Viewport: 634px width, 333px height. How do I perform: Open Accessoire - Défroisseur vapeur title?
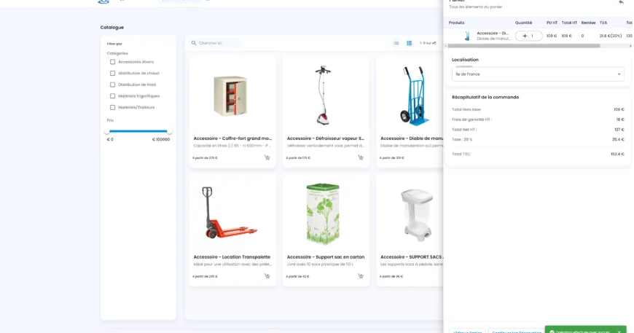click(326, 138)
